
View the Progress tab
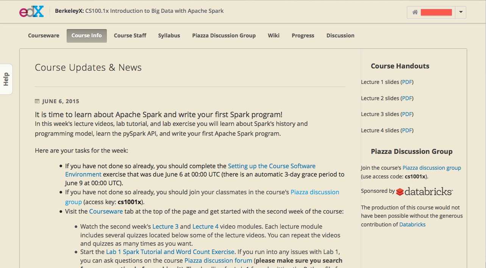(303, 36)
